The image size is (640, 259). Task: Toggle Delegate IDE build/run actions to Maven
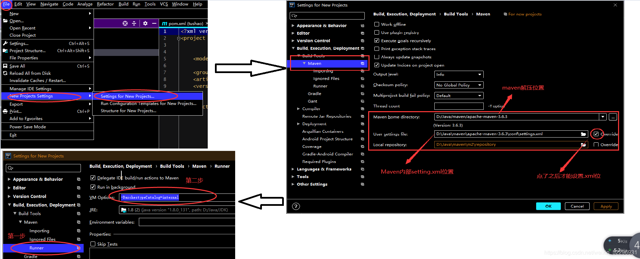click(93, 178)
